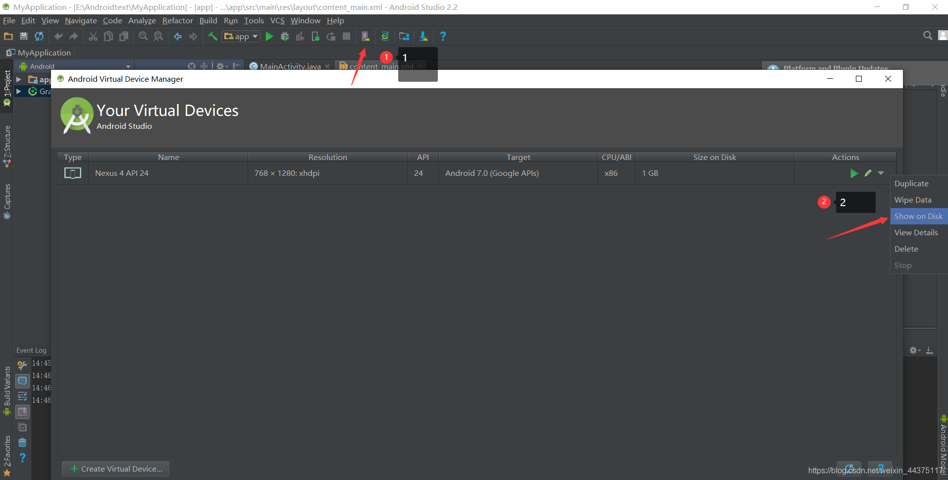
Task: Open the Project Structure toolbar icon
Action: pyautogui.click(x=404, y=36)
